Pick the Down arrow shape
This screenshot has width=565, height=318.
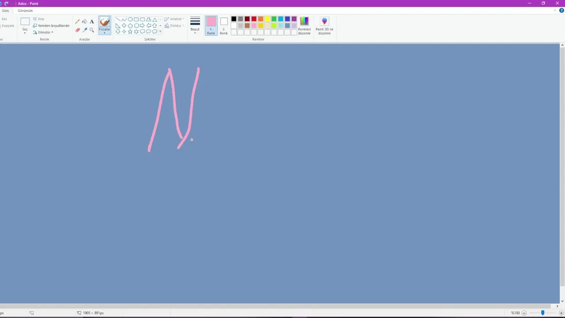pos(118,31)
